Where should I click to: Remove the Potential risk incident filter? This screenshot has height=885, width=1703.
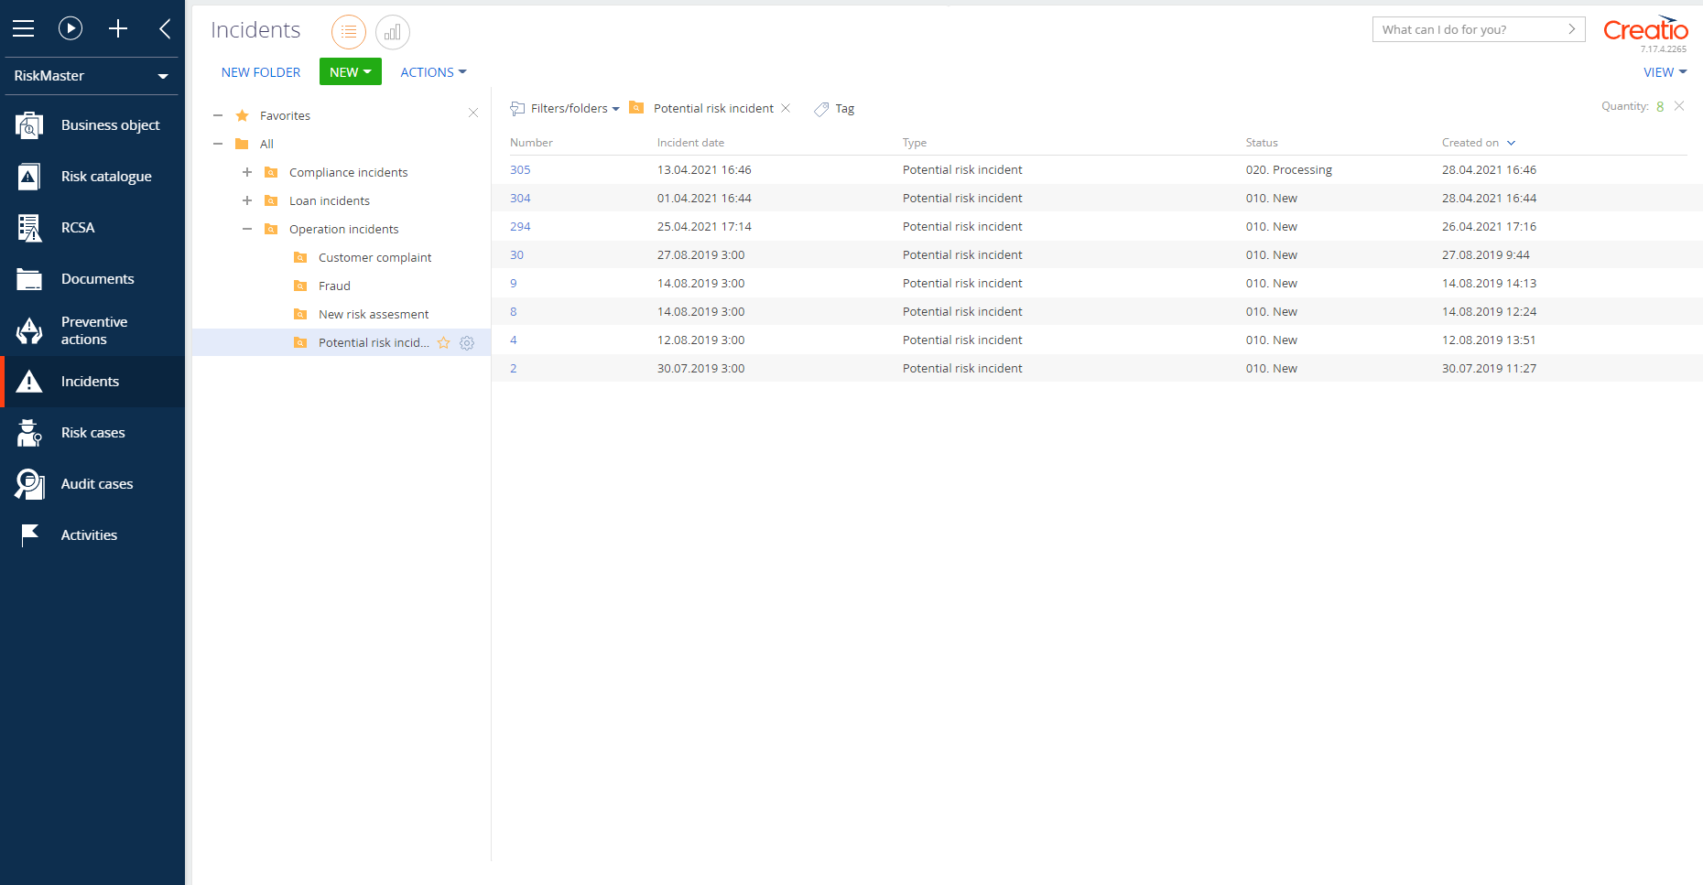(x=786, y=108)
